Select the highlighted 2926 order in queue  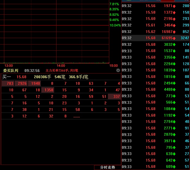pos(21,83)
